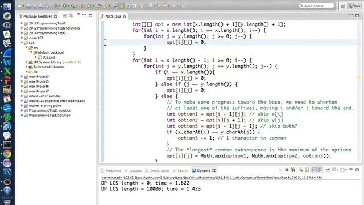Toggle Show Console on Standard Out change
The image size is (364, 205).
[x=313, y=170]
